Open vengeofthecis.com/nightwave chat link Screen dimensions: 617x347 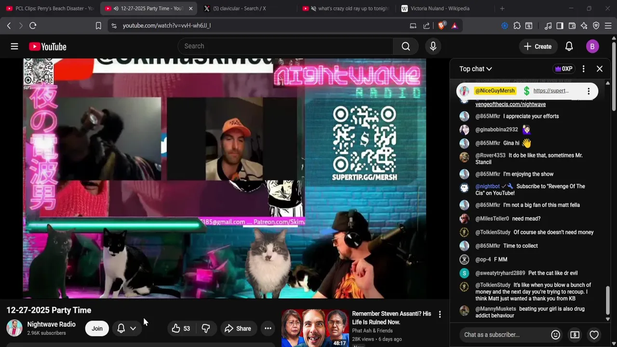[510, 104]
